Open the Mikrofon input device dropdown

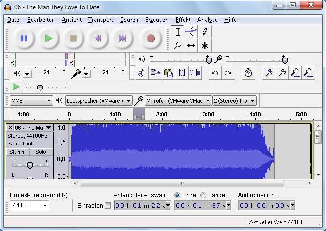tap(178, 101)
